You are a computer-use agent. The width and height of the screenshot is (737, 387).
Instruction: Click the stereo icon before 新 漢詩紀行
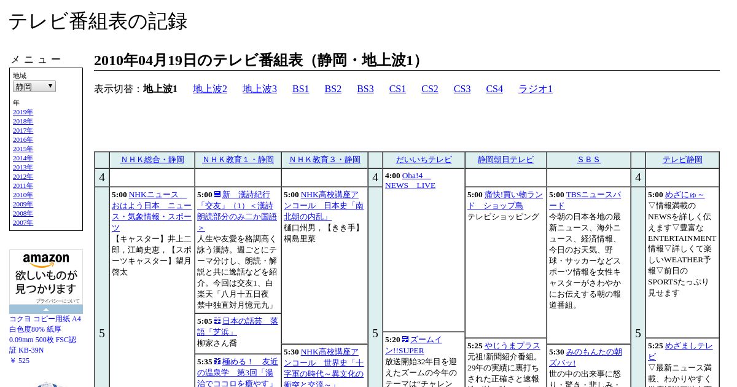217,195
